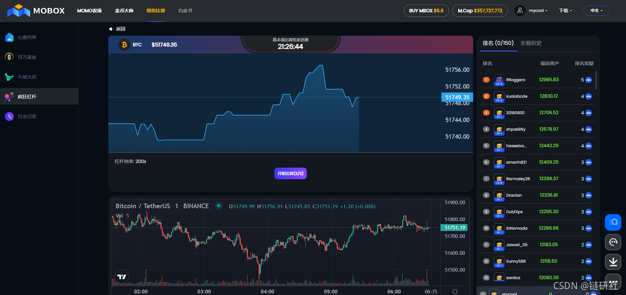The image size is (626, 295).
Task: Click the download floating button
Action: (613, 262)
